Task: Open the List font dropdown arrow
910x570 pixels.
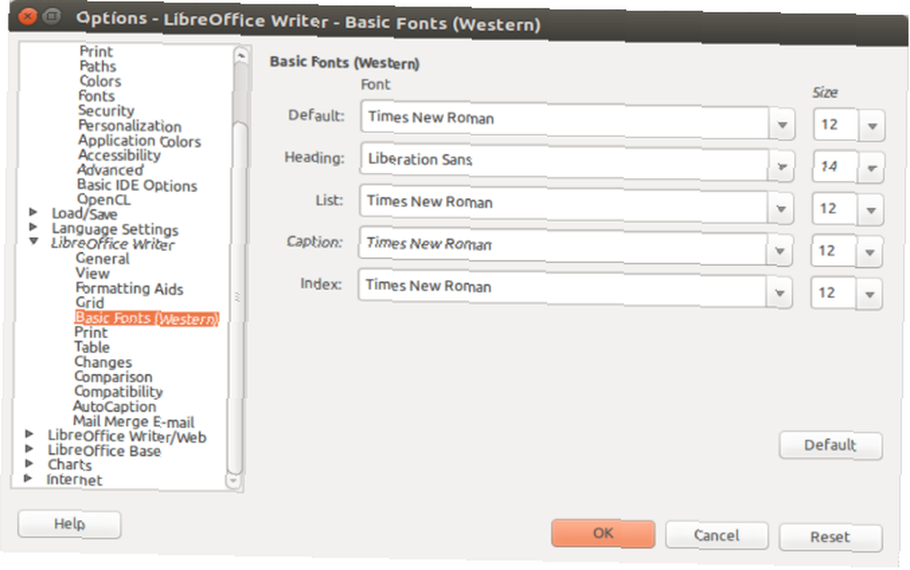Action: click(781, 209)
